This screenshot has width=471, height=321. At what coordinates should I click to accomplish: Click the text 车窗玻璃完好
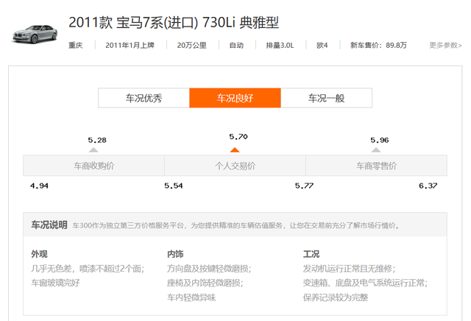tap(56, 283)
